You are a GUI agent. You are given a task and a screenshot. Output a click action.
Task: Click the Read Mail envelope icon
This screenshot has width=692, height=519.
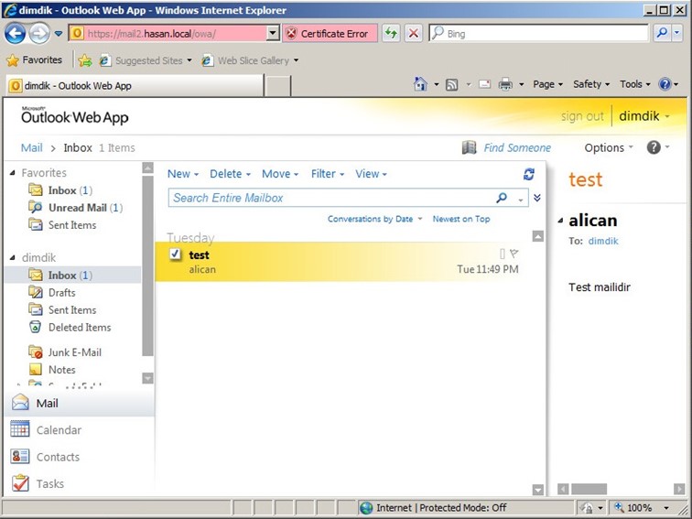484,84
